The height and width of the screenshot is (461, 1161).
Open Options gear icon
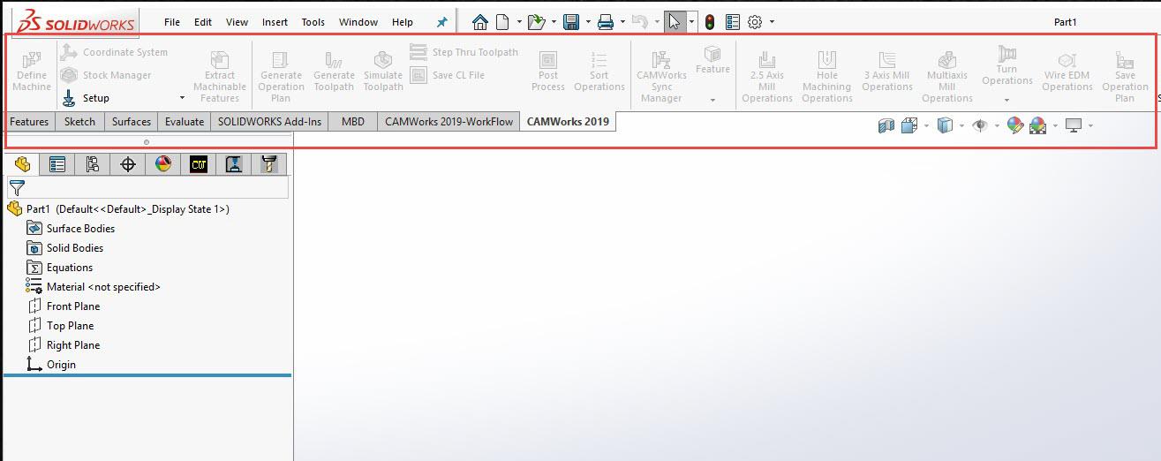point(756,22)
